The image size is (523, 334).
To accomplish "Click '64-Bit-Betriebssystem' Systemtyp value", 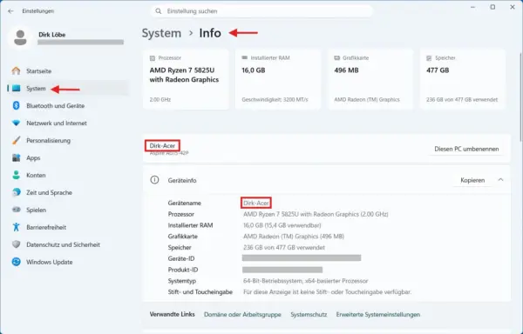I will pos(306,281).
